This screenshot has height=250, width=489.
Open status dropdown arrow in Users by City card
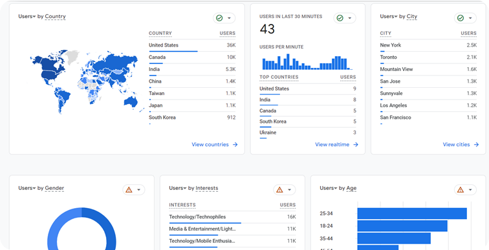(470, 18)
